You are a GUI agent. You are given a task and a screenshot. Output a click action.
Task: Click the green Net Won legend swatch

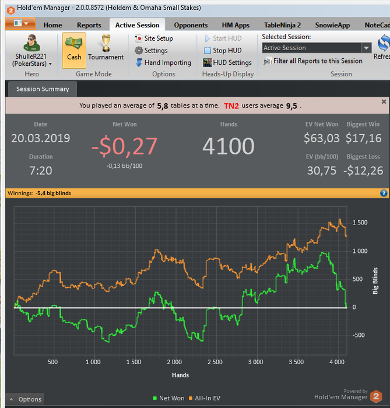155,398
